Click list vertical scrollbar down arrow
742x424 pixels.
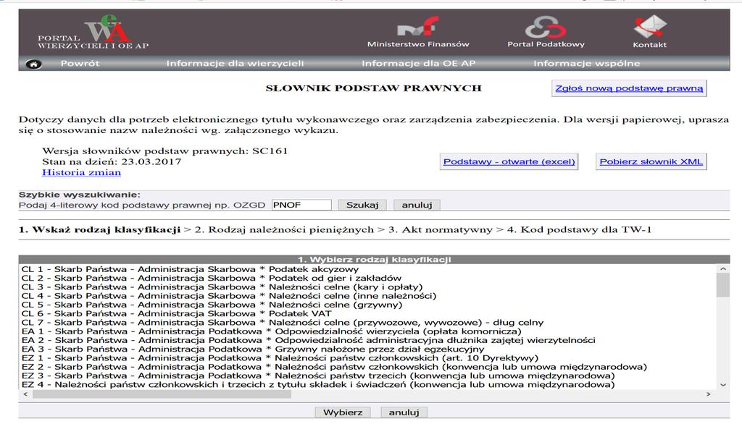click(723, 385)
